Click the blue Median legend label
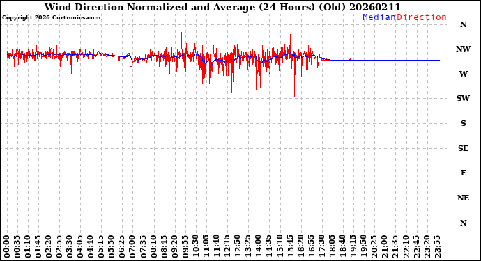The image size is (481, 261). (379, 17)
